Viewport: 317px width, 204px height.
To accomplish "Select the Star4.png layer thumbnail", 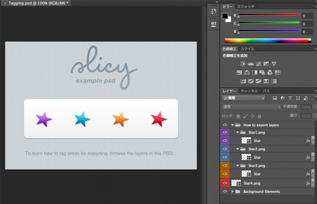I will click(x=236, y=183).
